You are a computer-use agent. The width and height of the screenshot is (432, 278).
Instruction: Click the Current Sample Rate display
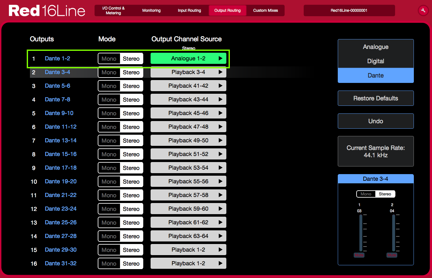click(376, 151)
